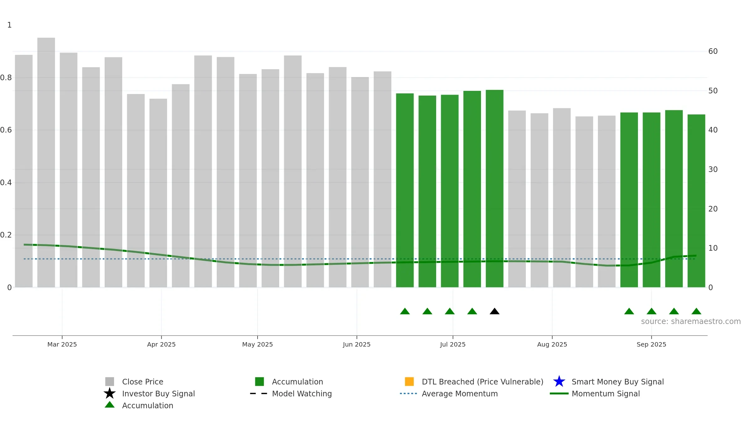Screen dimensions: 752x423
Task: Click the blue Smart Money Buy Signal star
Action: [559, 381]
